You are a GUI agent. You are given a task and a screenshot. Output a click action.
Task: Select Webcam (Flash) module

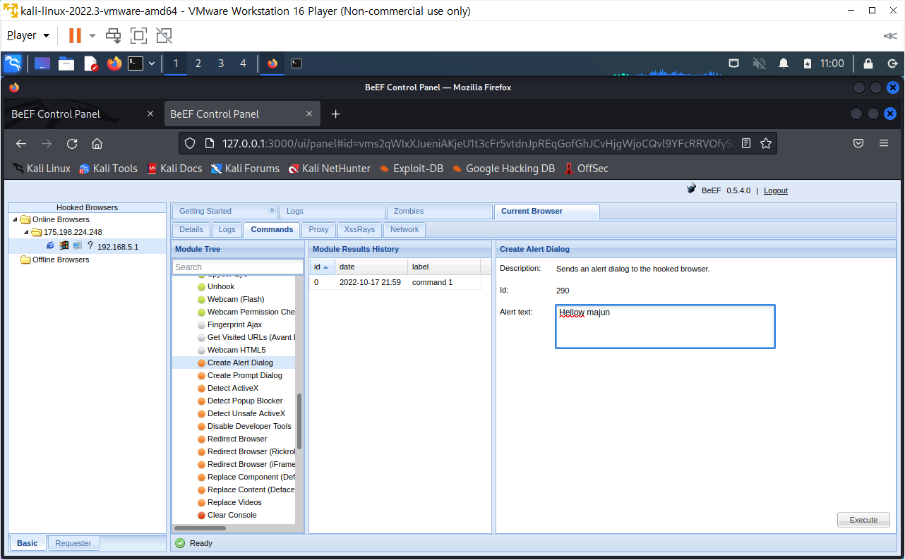(235, 299)
